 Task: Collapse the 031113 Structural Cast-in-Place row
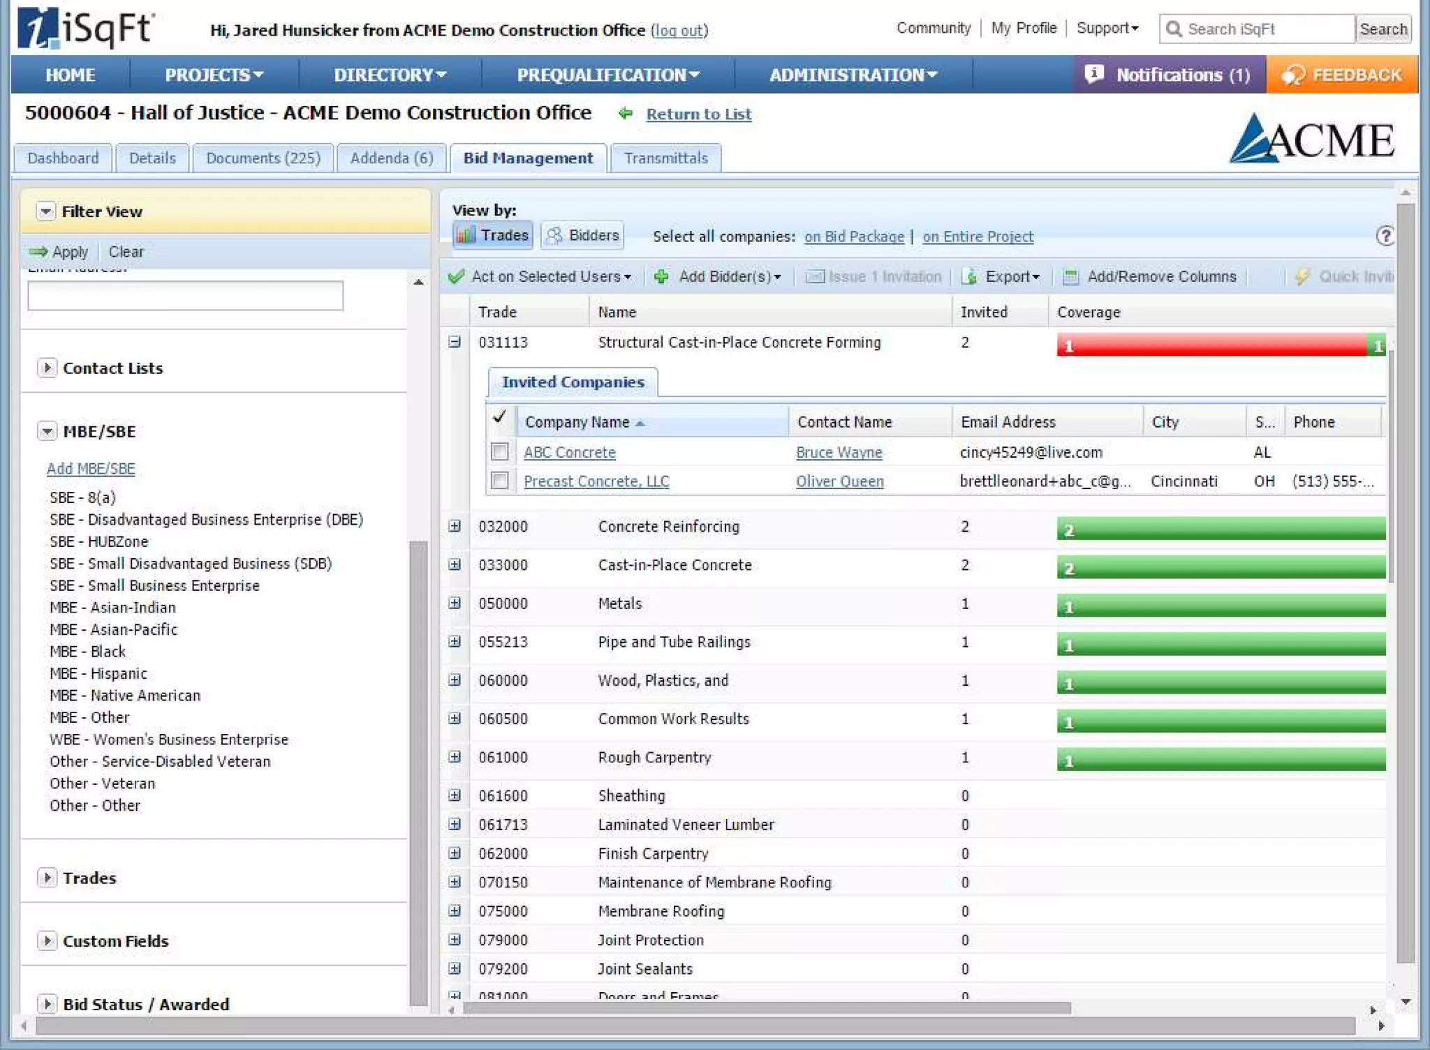[x=455, y=342]
